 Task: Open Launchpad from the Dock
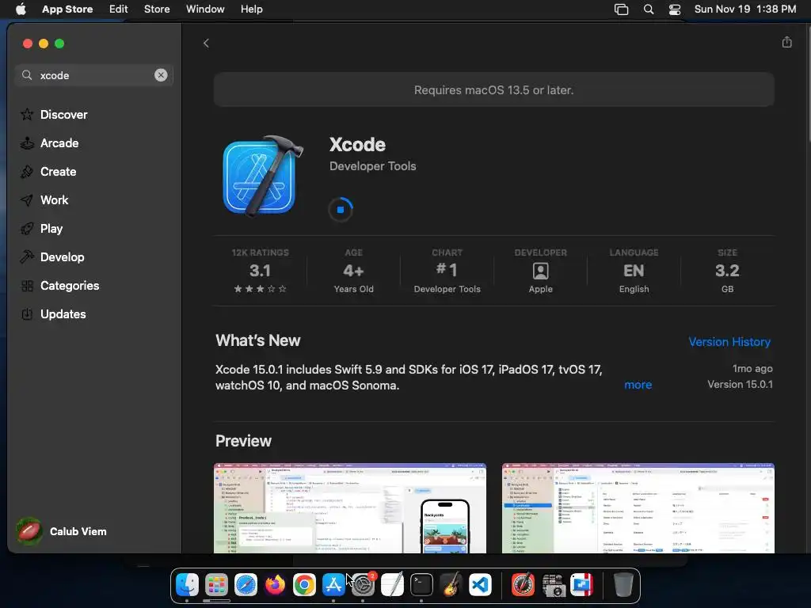pyautogui.click(x=216, y=585)
